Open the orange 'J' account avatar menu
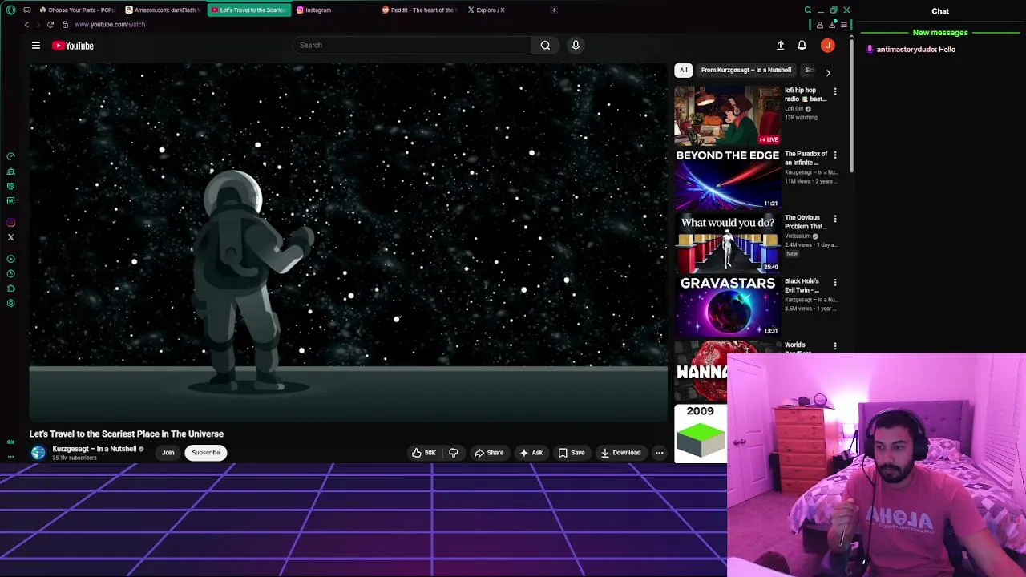 tap(828, 46)
